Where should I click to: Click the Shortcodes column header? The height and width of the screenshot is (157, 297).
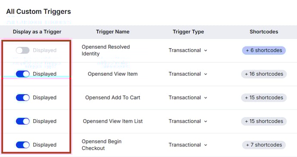(264, 32)
